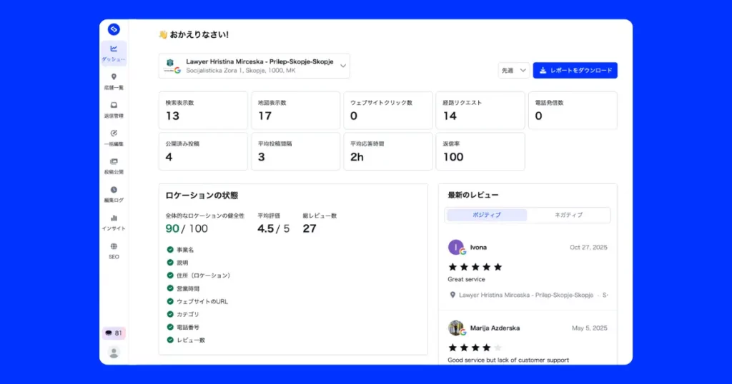This screenshot has height=384, width=732.
Task: Click the 公開済み投稿 stat card
Action: (203, 151)
